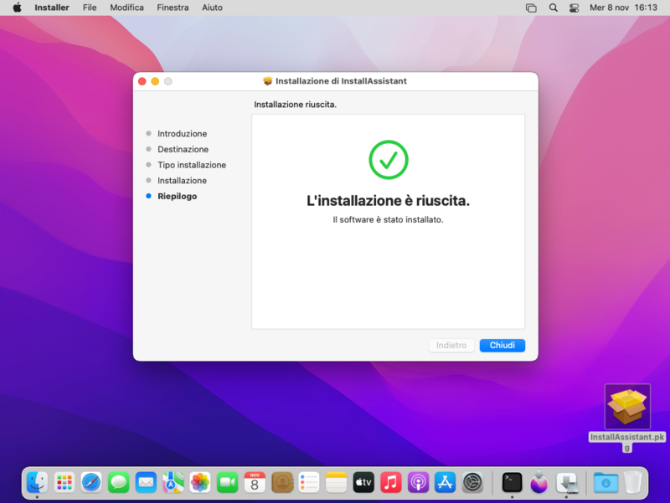This screenshot has height=503, width=670.
Task: Click 'Il software è stato installato.' text
Action: click(388, 219)
